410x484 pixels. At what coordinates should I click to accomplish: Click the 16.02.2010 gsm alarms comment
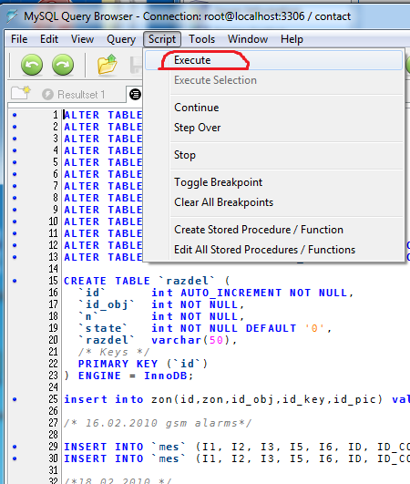coord(158,423)
